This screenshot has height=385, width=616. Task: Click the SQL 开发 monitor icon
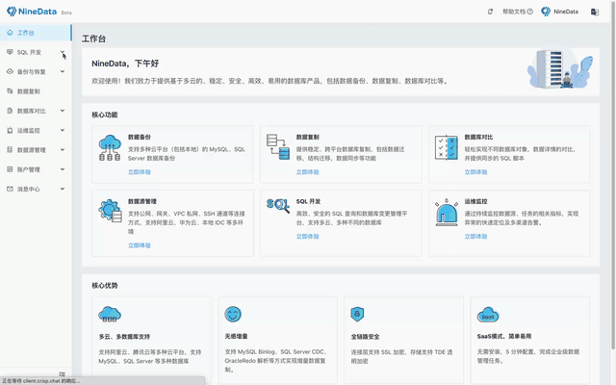click(10, 52)
